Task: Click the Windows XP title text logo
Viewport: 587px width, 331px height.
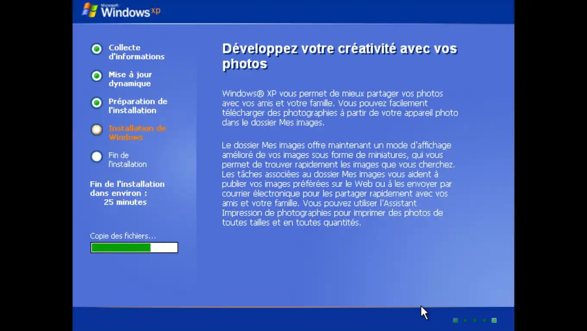Action: tap(130, 10)
